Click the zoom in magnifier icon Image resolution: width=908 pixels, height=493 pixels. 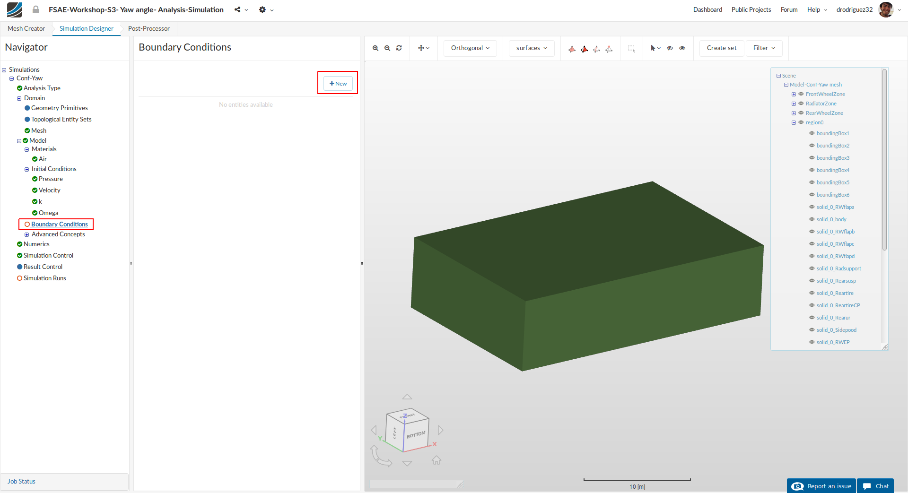(375, 48)
